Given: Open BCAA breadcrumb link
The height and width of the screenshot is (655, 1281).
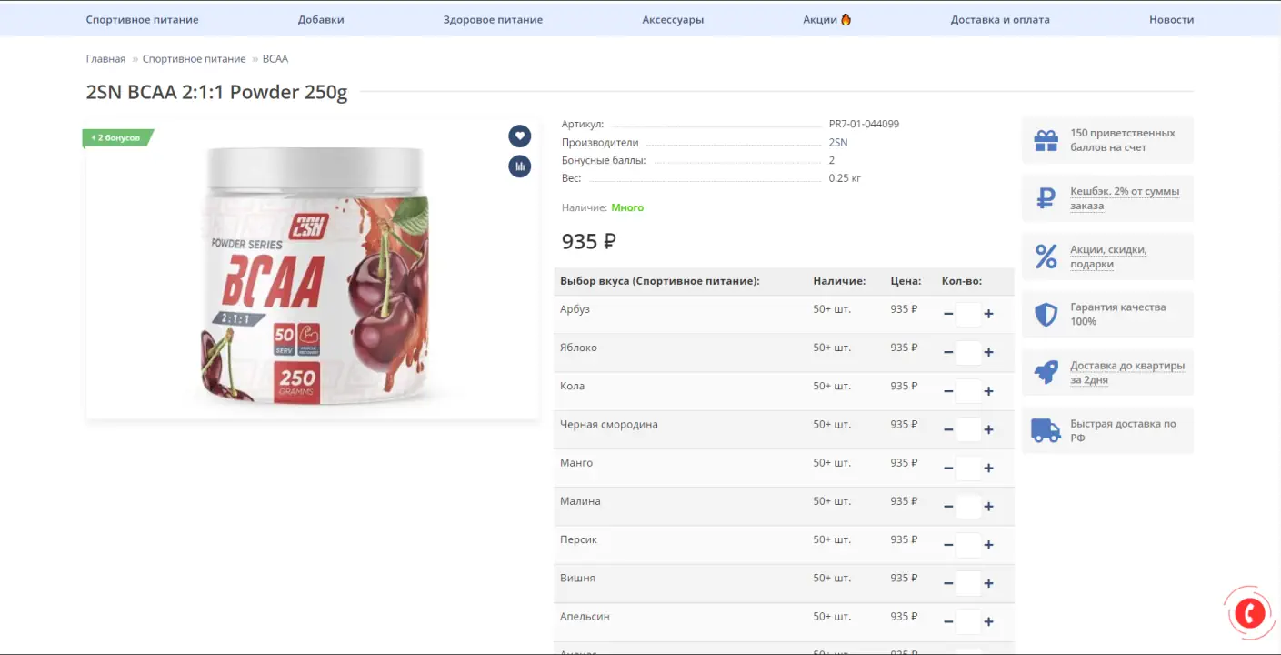Looking at the screenshot, I should (x=275, y=59).
